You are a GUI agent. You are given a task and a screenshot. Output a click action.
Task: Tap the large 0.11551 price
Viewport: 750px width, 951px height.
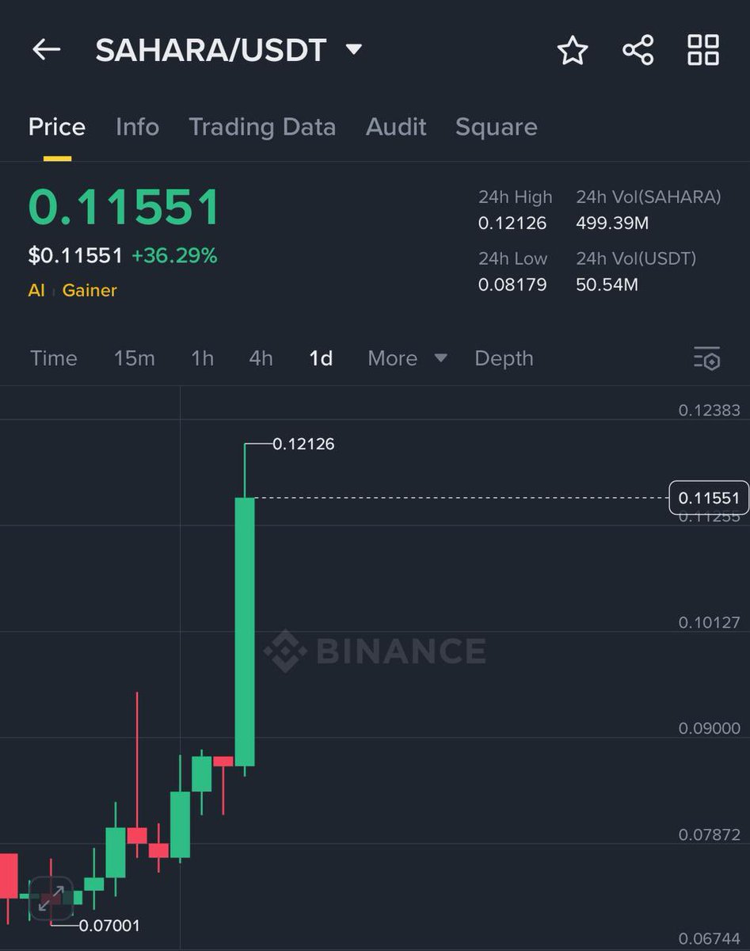click(x=124, y=208)
